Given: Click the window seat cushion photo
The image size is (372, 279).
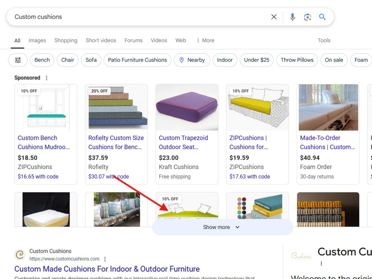Looking at the screenshot, I should (x=328, y=107).
